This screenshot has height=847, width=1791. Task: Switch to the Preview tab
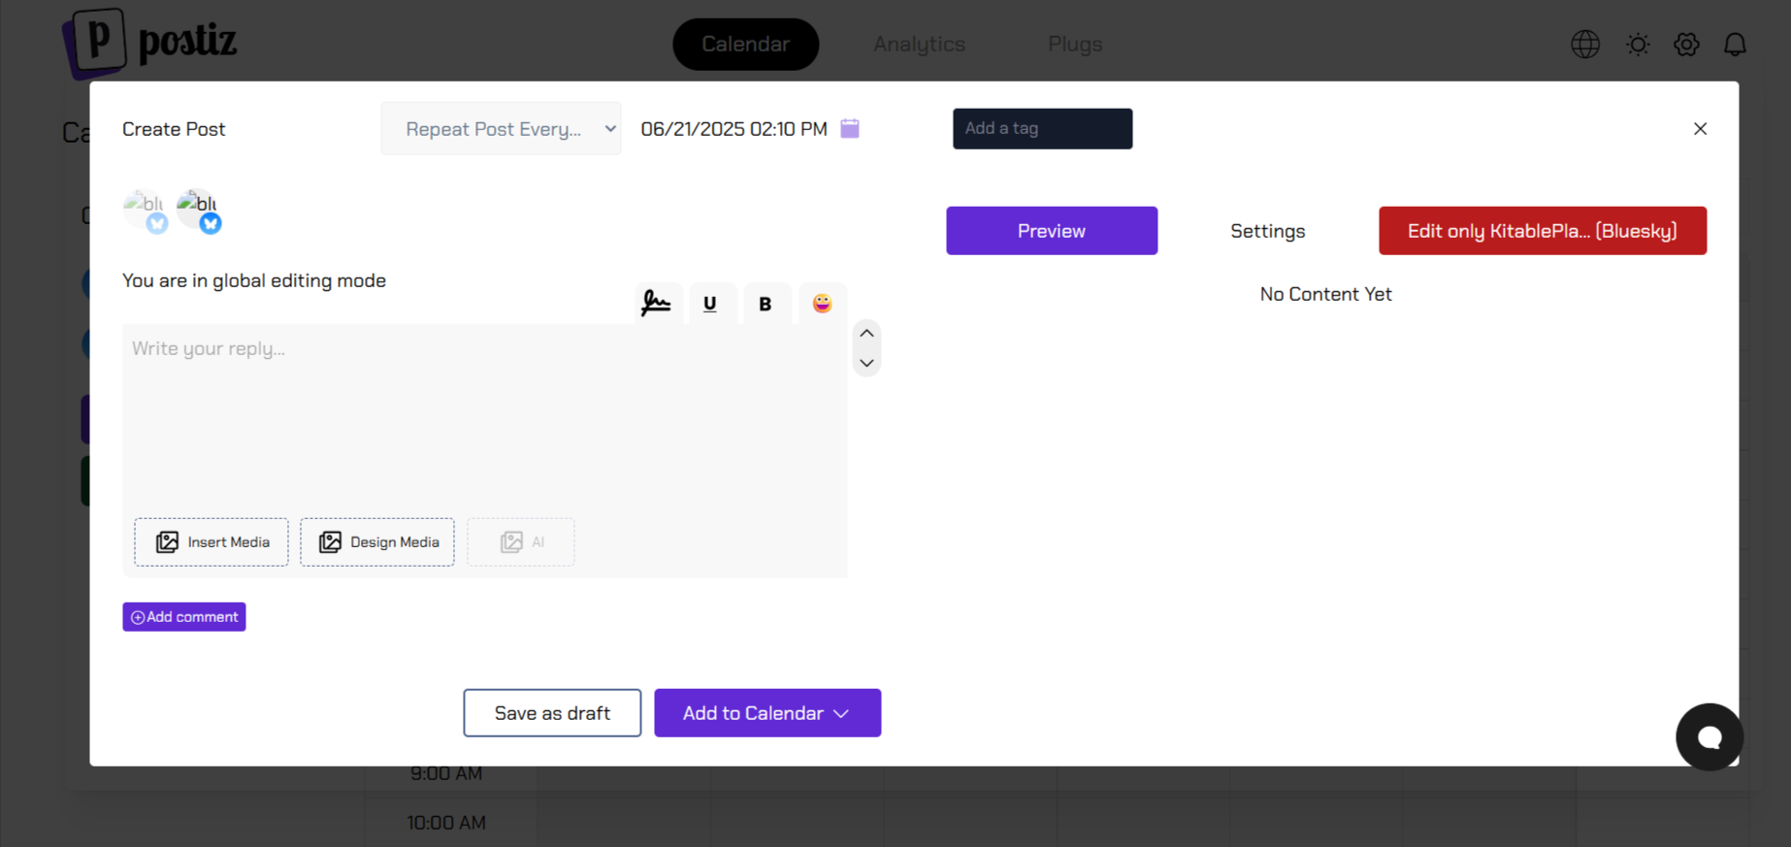click(x=1052, y=231)
